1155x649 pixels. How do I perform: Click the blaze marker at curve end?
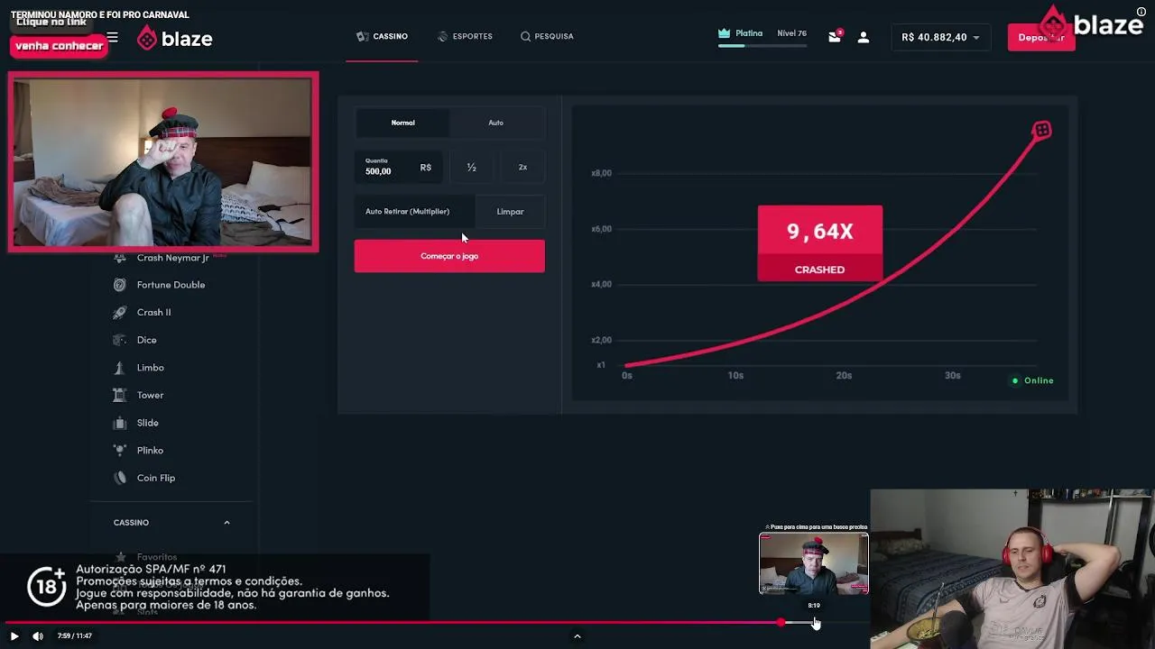pyautogui.click(x=1041, y=131)
